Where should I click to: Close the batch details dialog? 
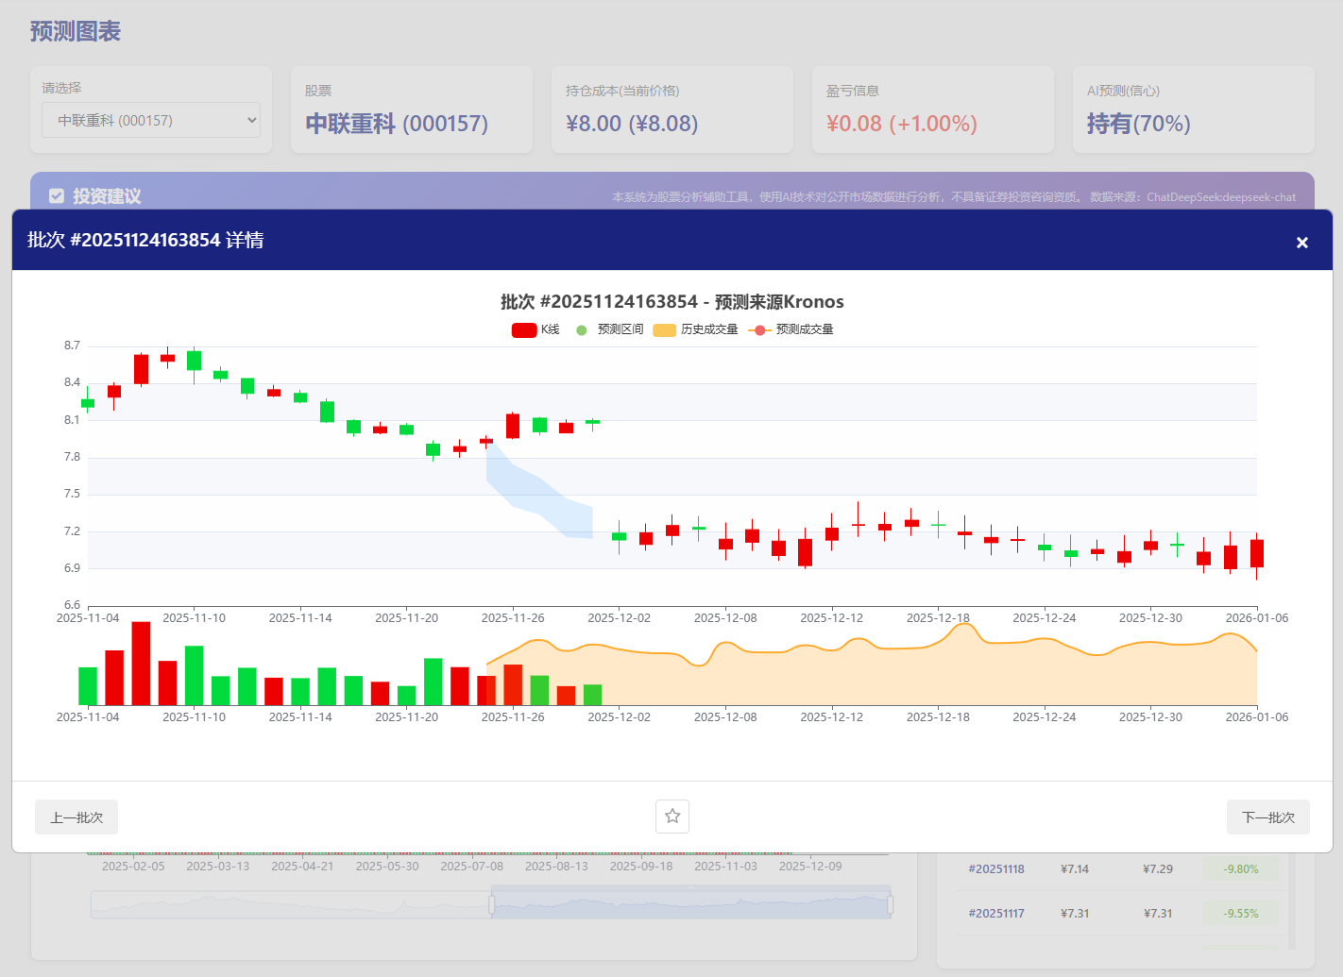point(1301,243)
